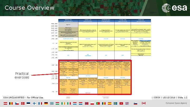190x107 pixels.
Task: Click the Ireland flag icon
Action: tap(63, 103)
